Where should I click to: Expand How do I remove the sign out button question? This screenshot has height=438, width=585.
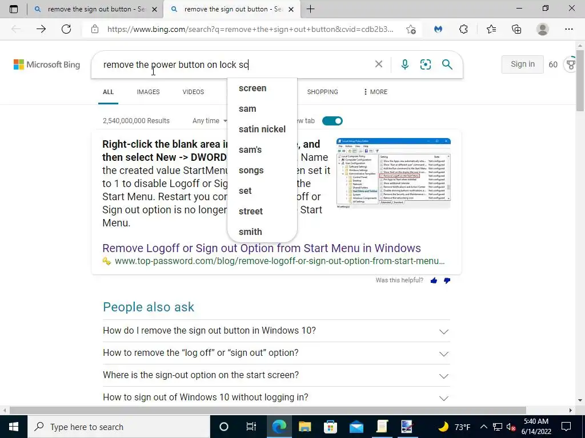click(x=277, y=331)
